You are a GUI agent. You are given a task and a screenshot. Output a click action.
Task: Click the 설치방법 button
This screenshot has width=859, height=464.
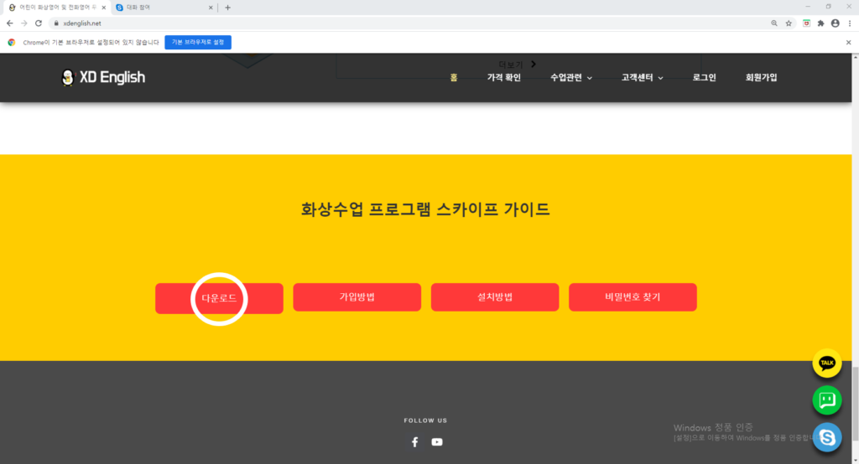tap(495, 297)
